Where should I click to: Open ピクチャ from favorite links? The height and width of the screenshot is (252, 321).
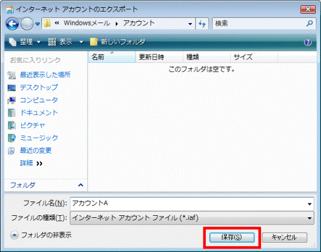32,125
